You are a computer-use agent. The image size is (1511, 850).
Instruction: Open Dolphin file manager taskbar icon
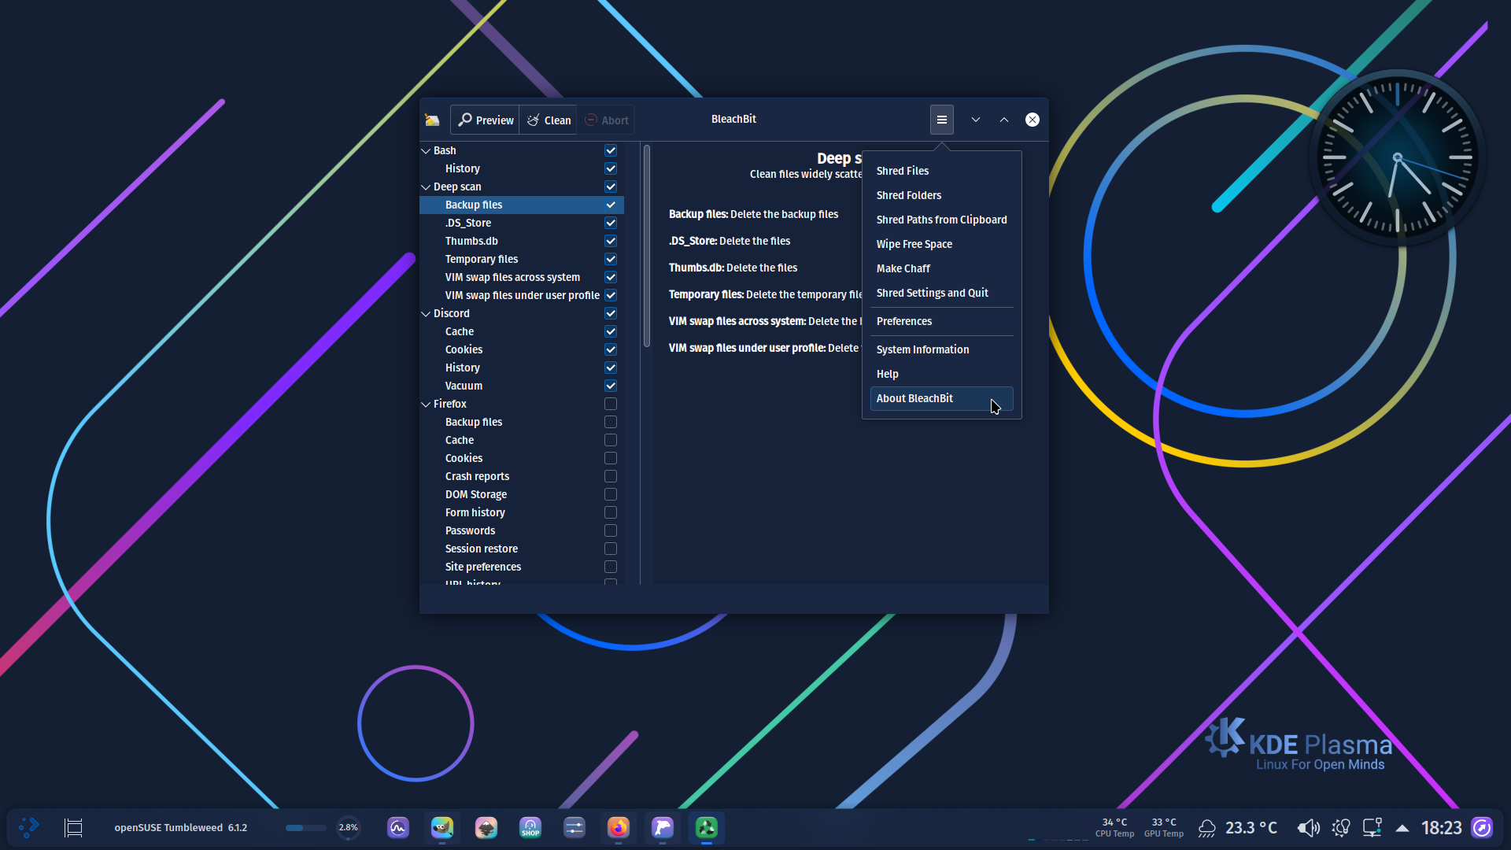coord(663,828)
